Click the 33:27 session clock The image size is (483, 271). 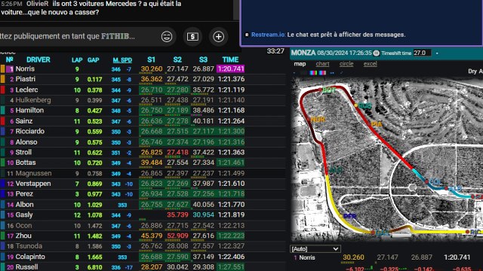[275, 51]
